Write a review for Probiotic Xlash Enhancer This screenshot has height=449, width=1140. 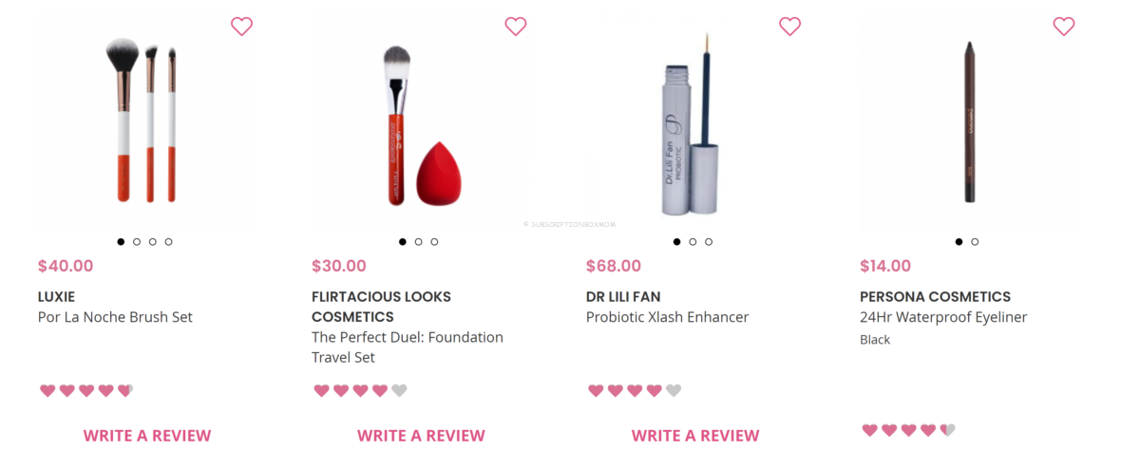(x=695, y=436)
